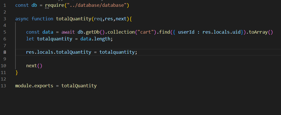The height and width of the screenshot is (115, 281).
Task: Click line number 5 in the gutter
Action: pos(5,32)
